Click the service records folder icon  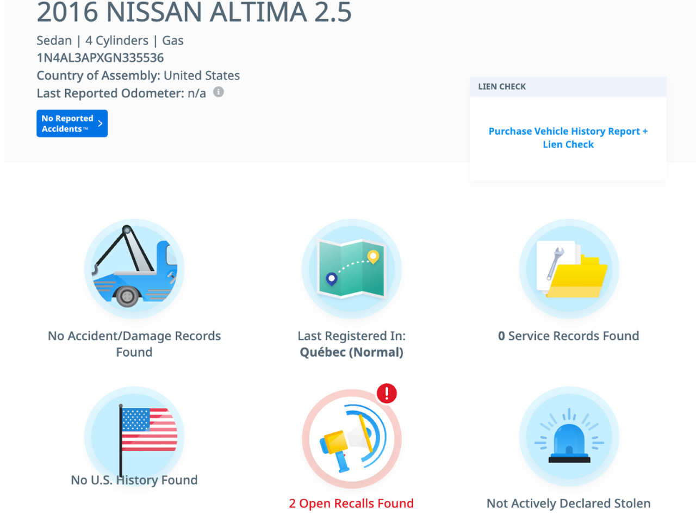pos(569,269)
